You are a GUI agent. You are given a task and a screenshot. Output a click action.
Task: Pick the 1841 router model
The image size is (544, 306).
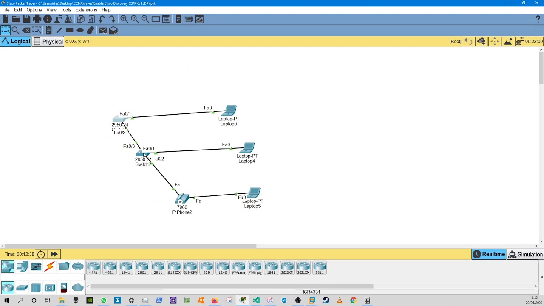[271, 268]
